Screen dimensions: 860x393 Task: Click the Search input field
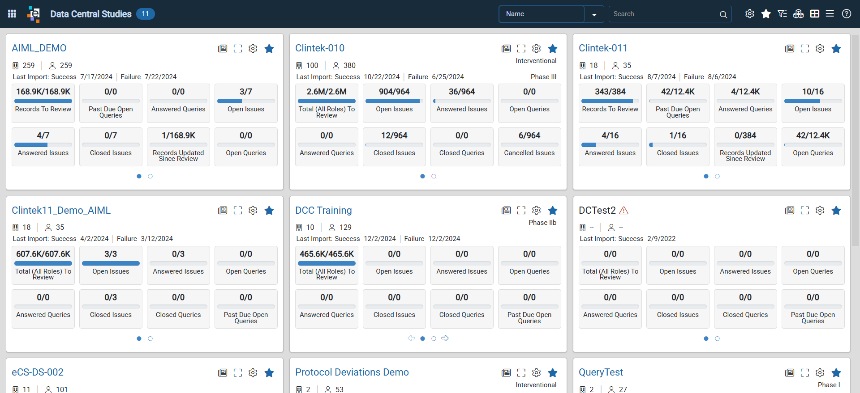(664, 14)
